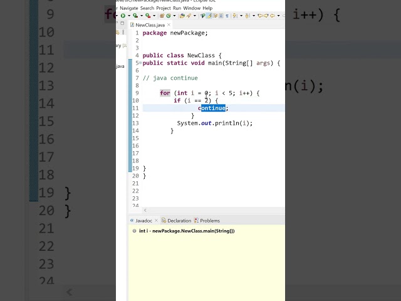The width and height of the screenshot is (401, 301).
Task: Click 'main(String[] args)' method signature
Action: pyautogui.click(x=241, y=63)
